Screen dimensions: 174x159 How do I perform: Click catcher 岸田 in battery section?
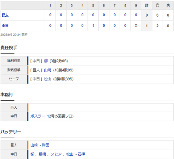pos(46,145)
